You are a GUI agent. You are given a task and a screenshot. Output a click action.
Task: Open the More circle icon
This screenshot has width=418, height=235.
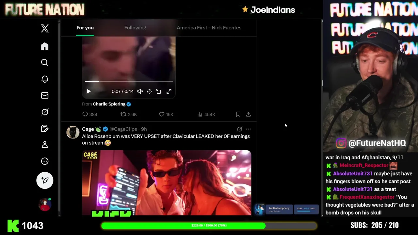(x=45, y=161)
